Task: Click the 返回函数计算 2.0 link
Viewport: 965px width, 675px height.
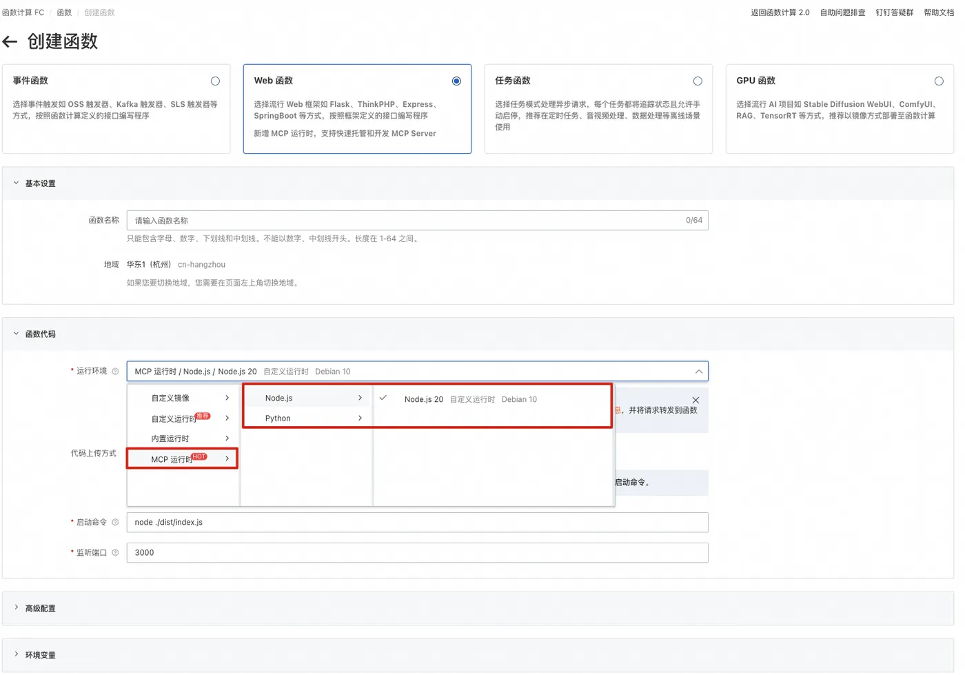Action: (x=780, y=12)
